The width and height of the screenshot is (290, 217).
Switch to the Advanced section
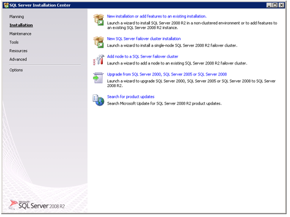coord(18,59)
